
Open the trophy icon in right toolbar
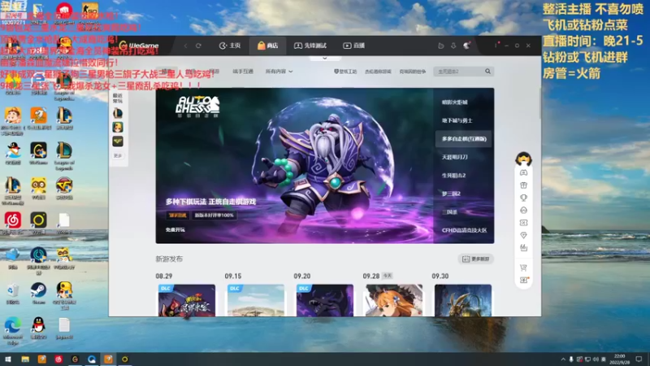[523, 198]
